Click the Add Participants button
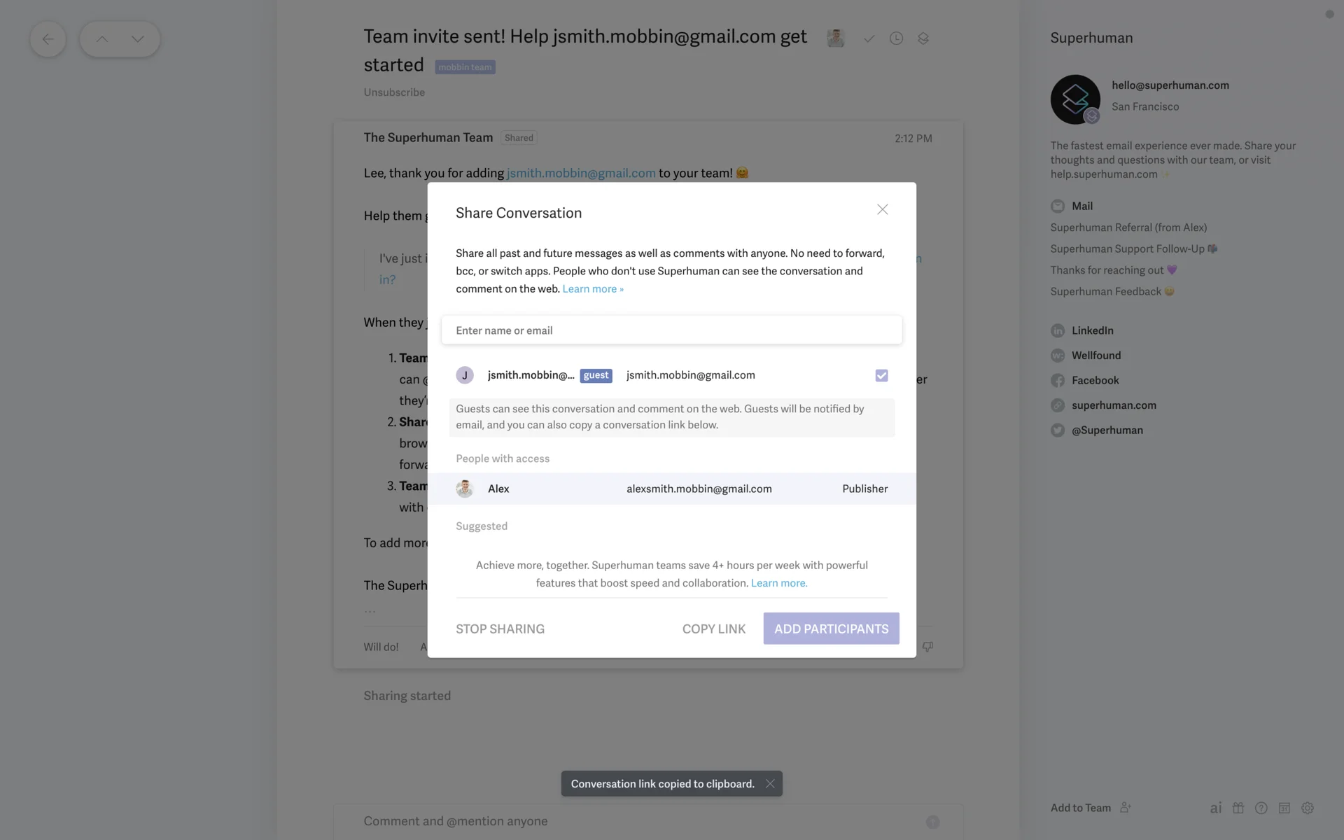 (x=831, y=629)
